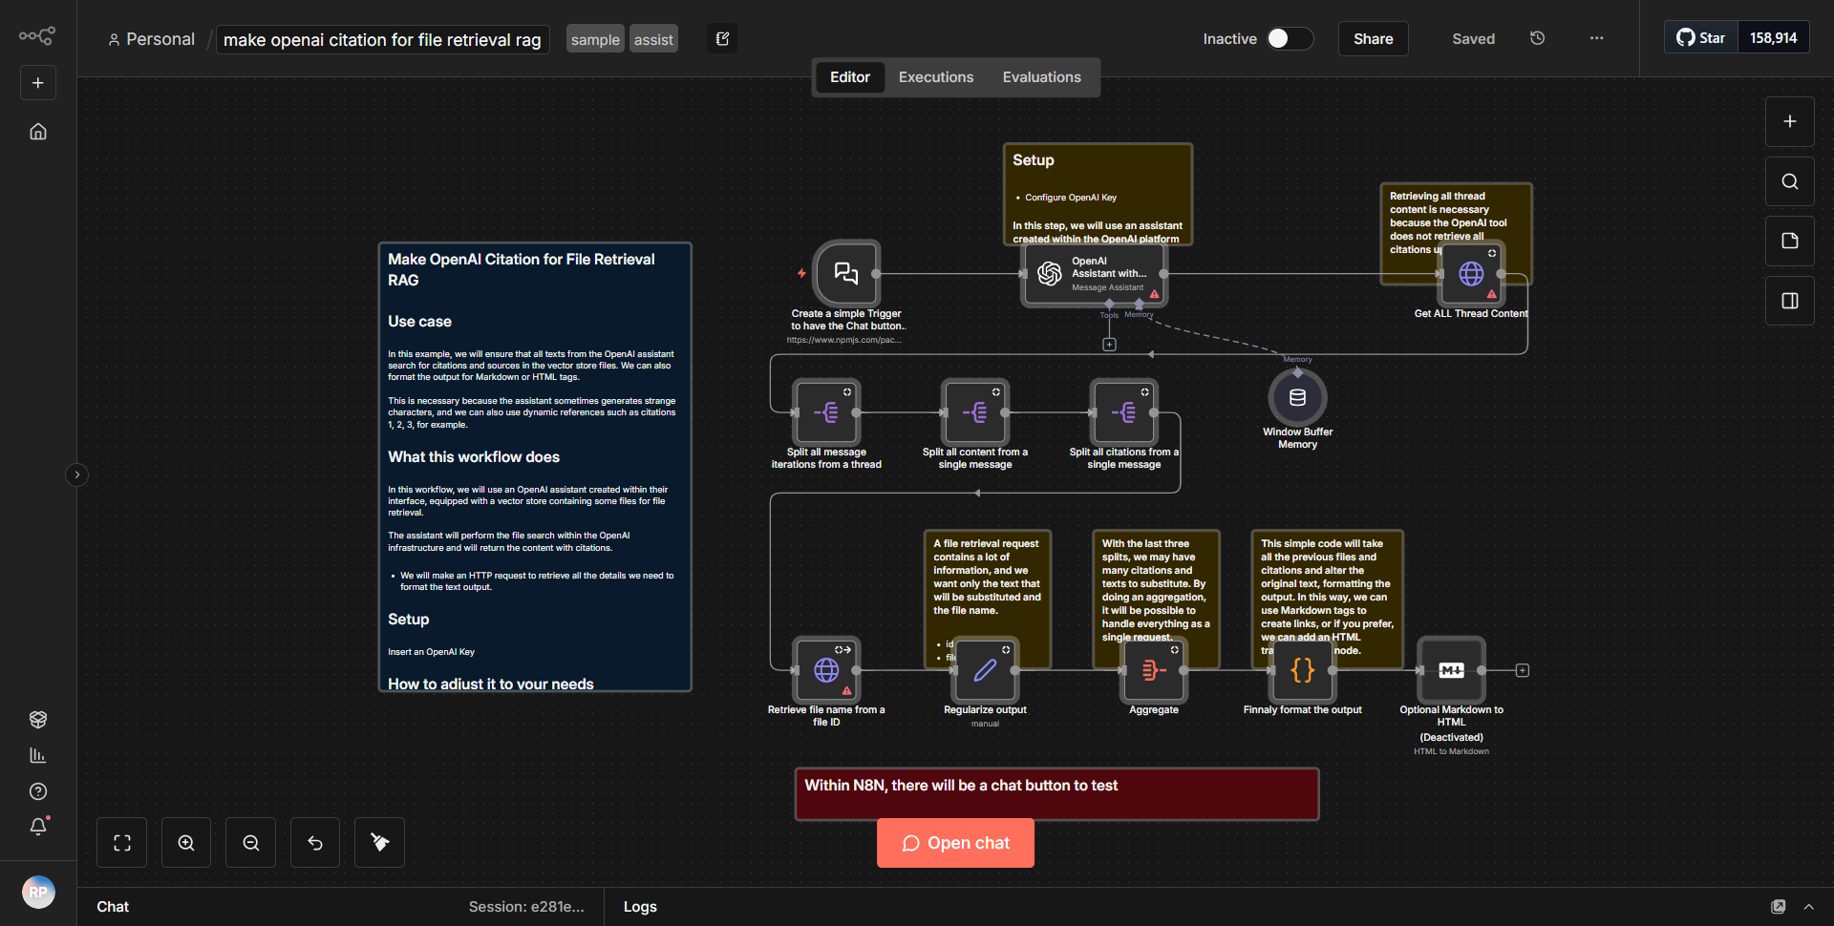
Task: Switch to the Evaluations tab
Action: tap(1041, 77)
